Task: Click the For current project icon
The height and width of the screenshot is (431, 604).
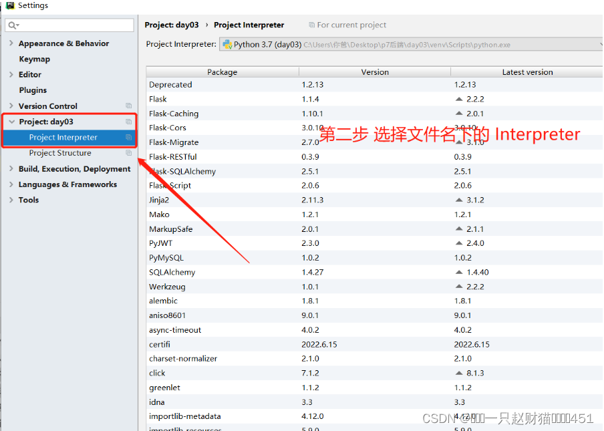Action: pos(311,25)
